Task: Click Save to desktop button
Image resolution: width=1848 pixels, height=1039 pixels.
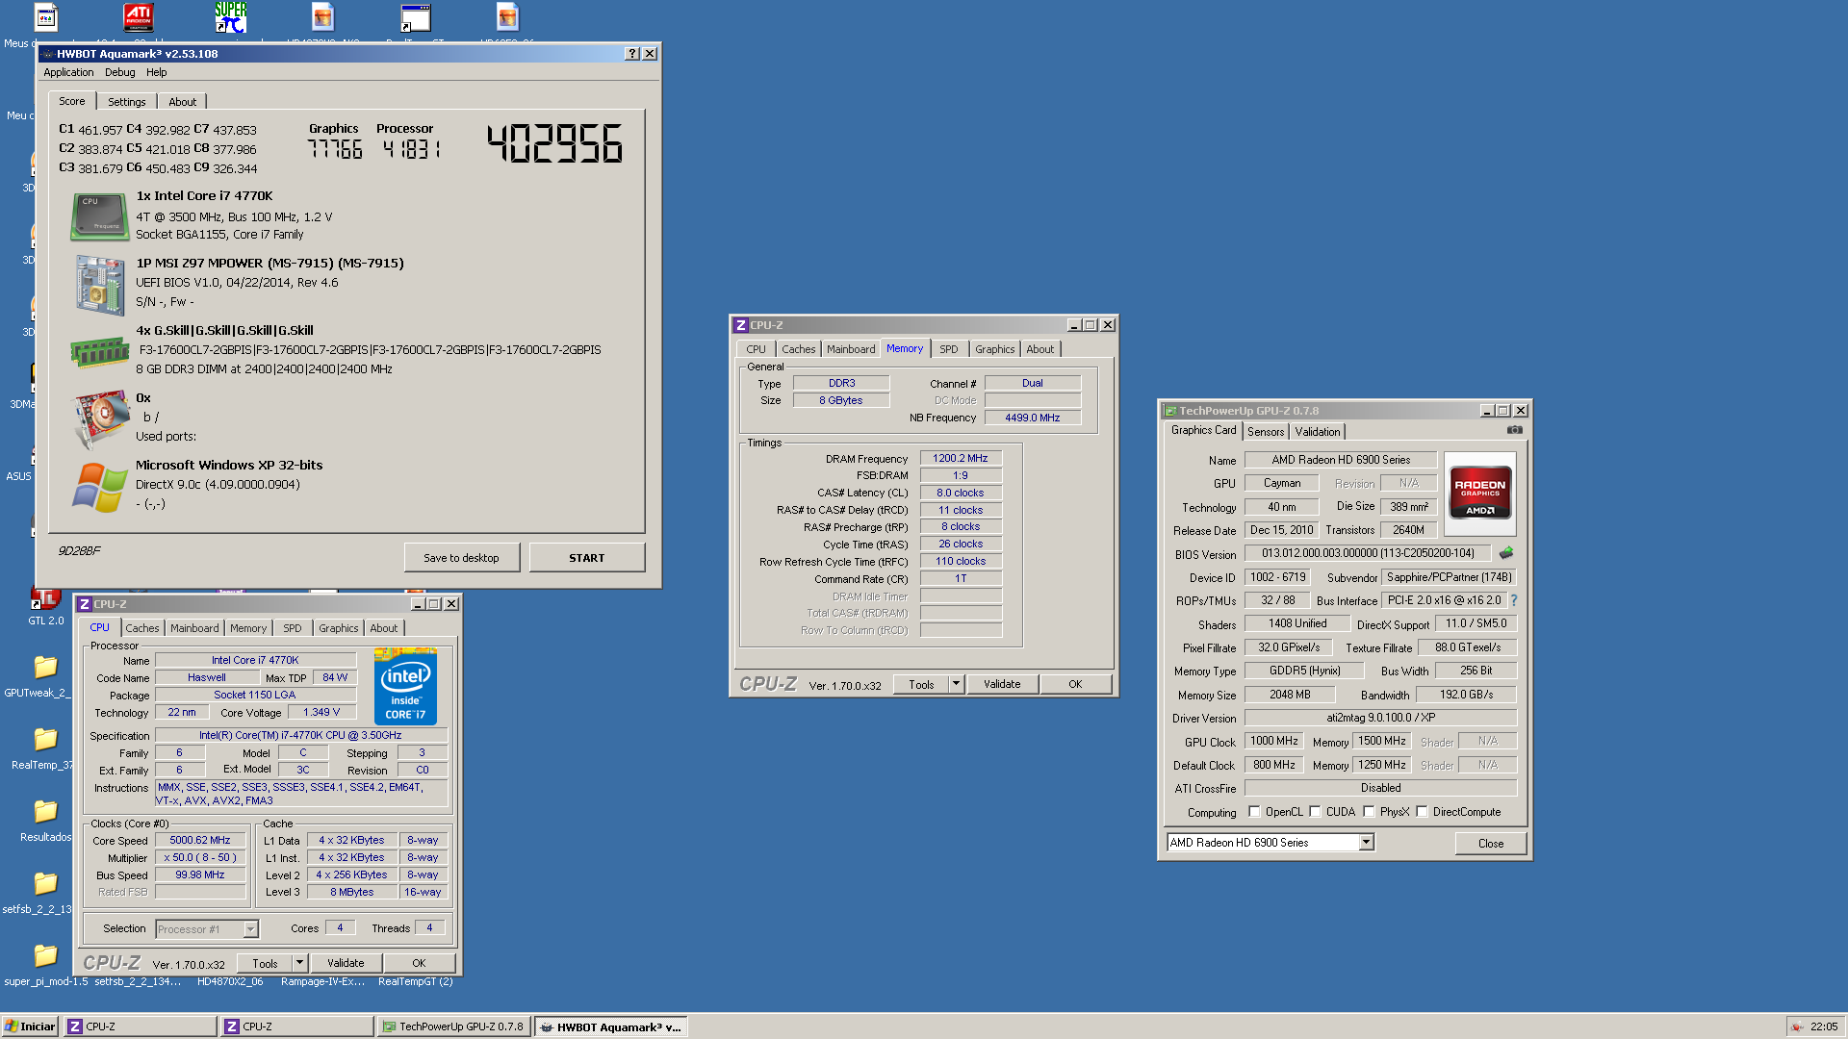Action: tap(462, 558)
